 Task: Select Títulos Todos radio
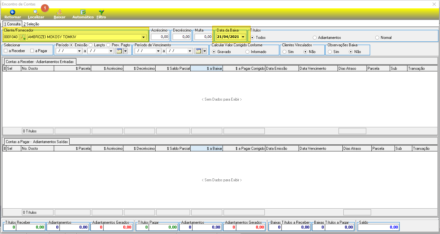pos(253,38)
